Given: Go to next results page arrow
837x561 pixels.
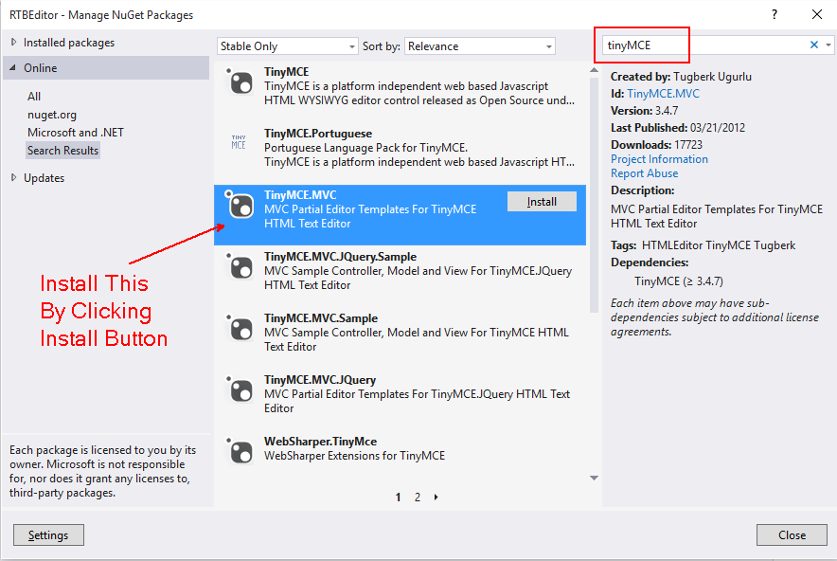Looking at the screenshot, I should (436, 498).
